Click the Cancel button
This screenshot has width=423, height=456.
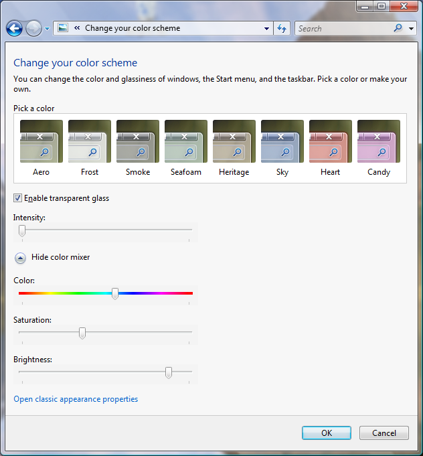click(x=384, y=433)
